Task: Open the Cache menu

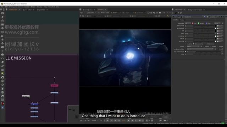Action: pos(33,7)
